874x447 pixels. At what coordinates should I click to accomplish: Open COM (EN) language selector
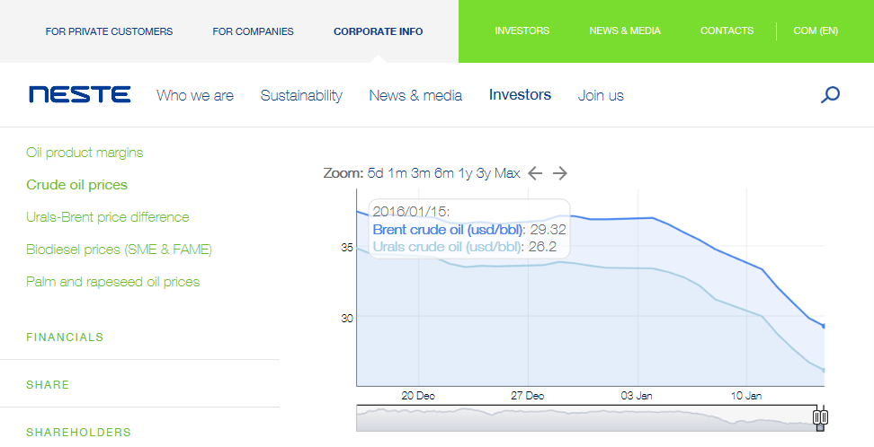pos(816,31)
